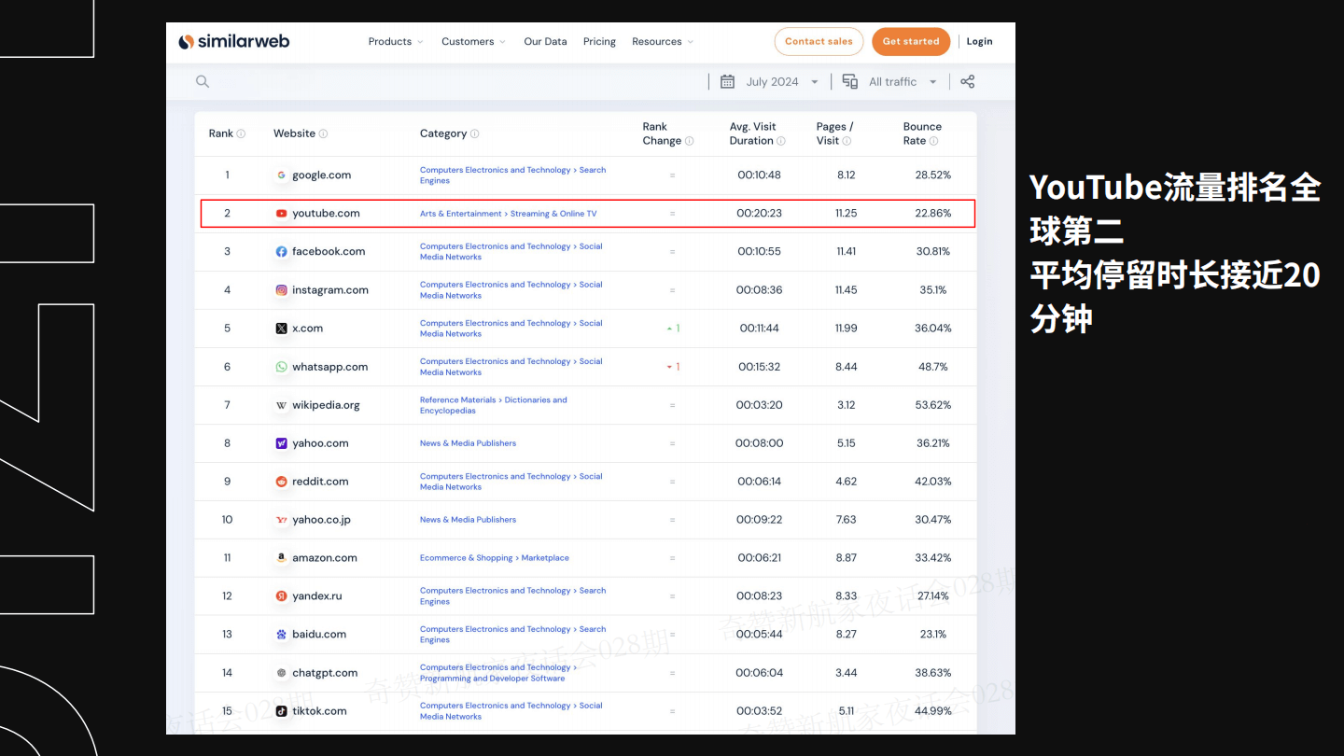Click News & Media Publishers category for yahoo.com
The width and height of the screenshot is (1344, 756).
(468, 443)
